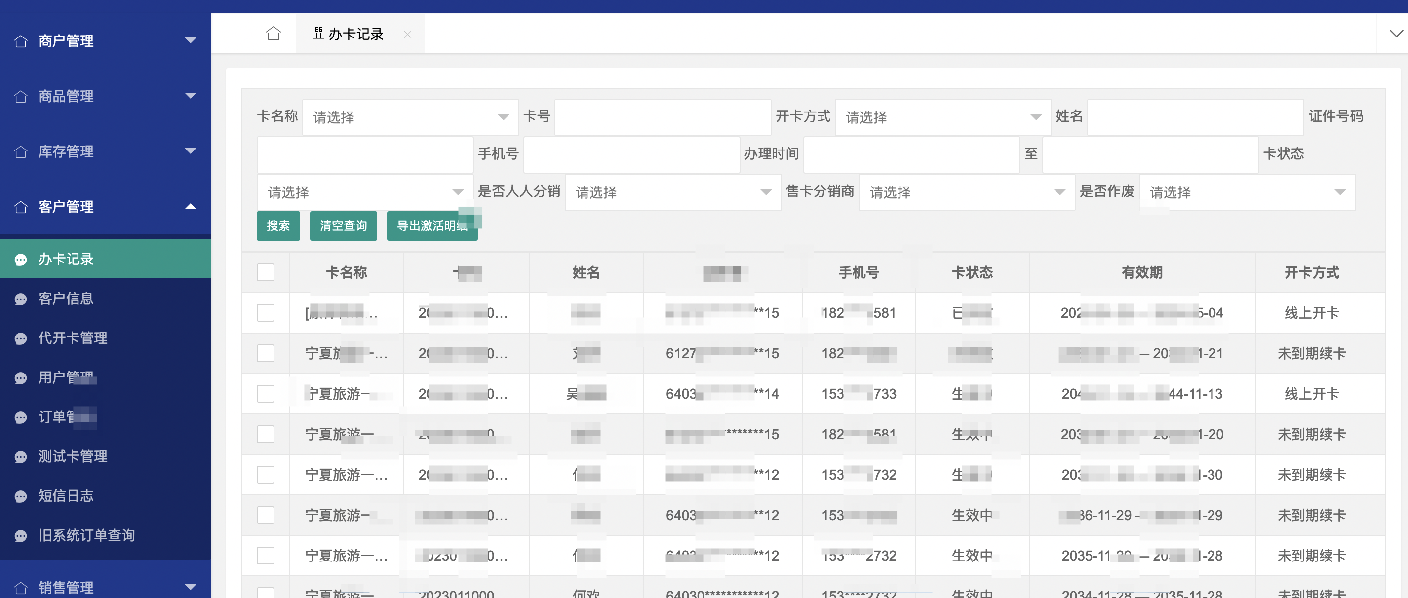Image resolution: width=1408 pixels, height=598 pixels.
Task: Click the chat bubble icon beside 办卡记录
Action: click(21, 260)
